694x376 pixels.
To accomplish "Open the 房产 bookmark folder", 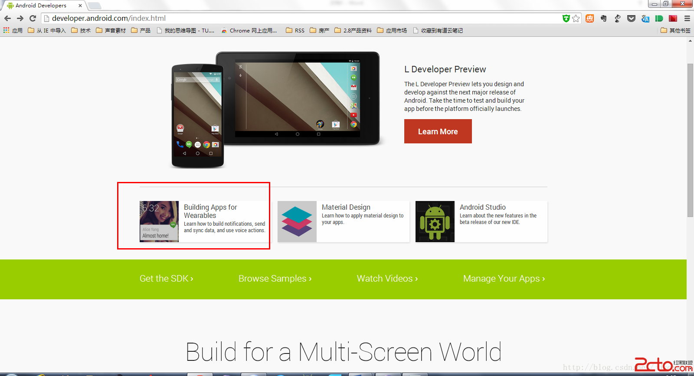I will [320, 30].
